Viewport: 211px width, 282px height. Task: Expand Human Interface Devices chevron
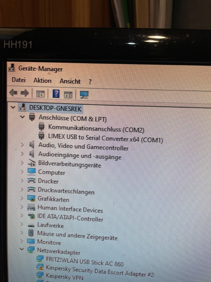coord(22,207)
